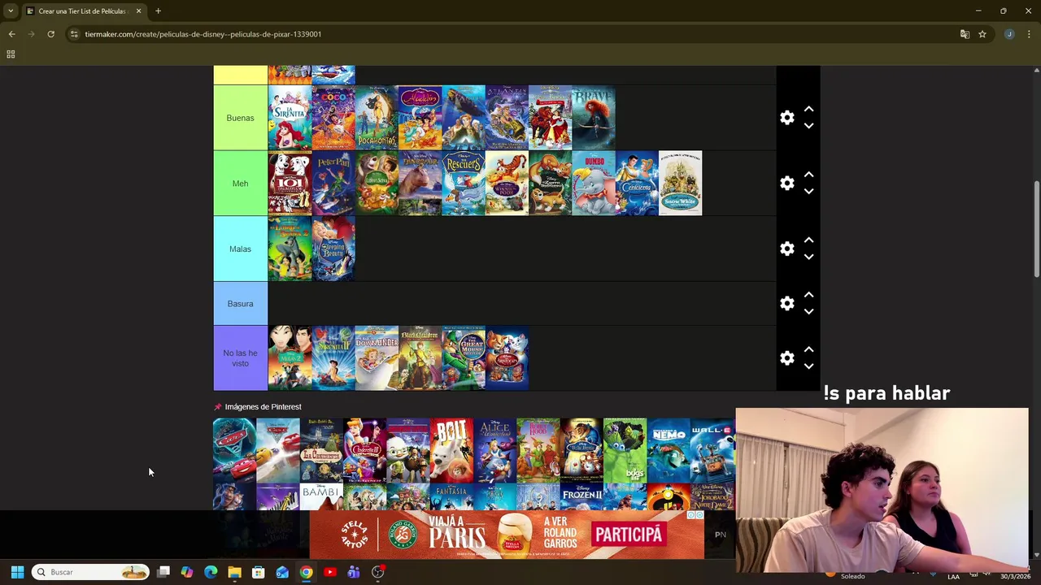Select Finding Nemo poster from pool
Image resolution: width=1041 pixels, height=585 pixels.
669,450
